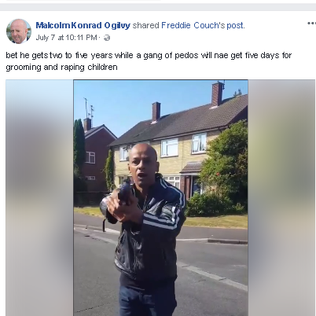Screen dimensions: 316x316
Task: Click the green bush beside the house in video
Action: 222,167
